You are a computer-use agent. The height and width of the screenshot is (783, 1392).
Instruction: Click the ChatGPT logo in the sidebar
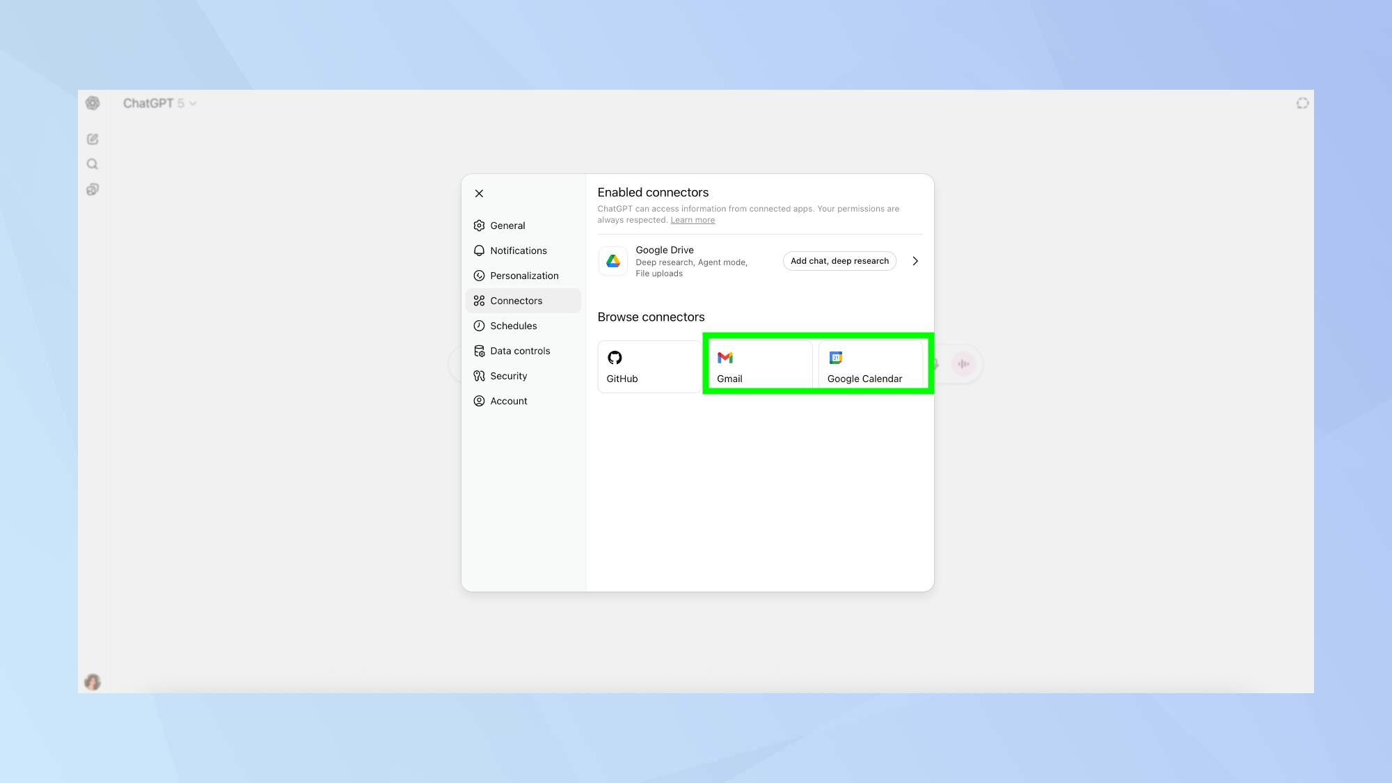93,102
